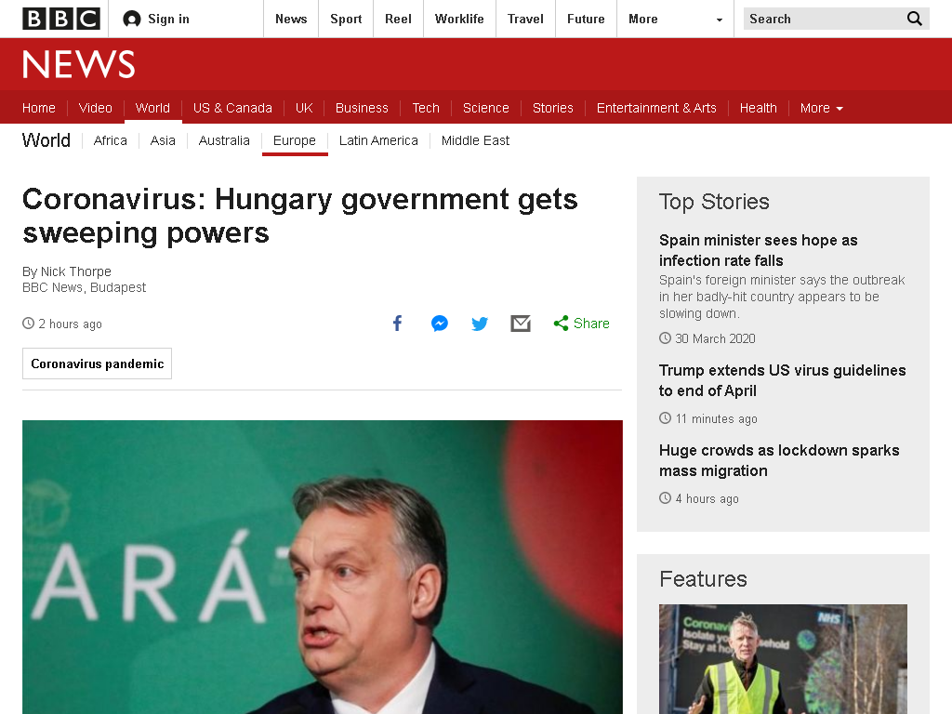Image resolution: width=952 pixels, height=714 pixels.
Task: Open the Asia sub-section
Action: 163,141
